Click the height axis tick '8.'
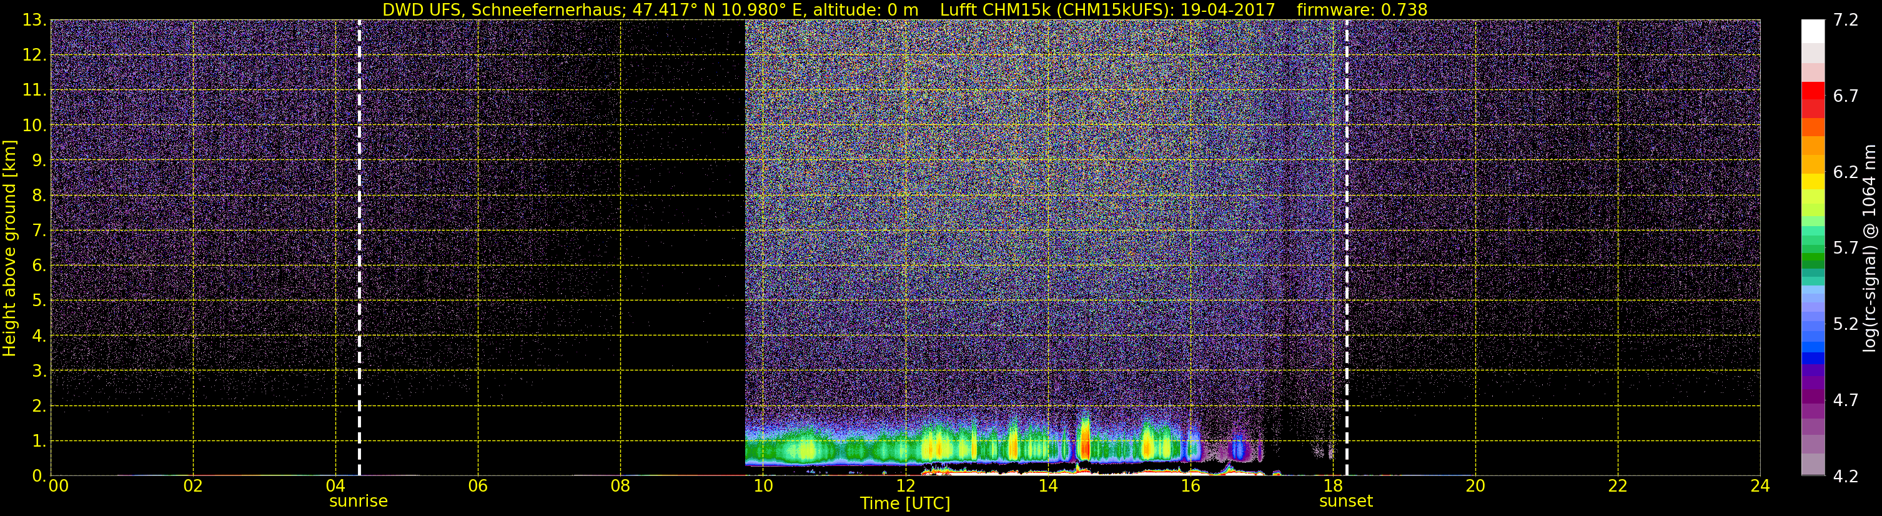1882x516 pixels. [x=39, y=195]
